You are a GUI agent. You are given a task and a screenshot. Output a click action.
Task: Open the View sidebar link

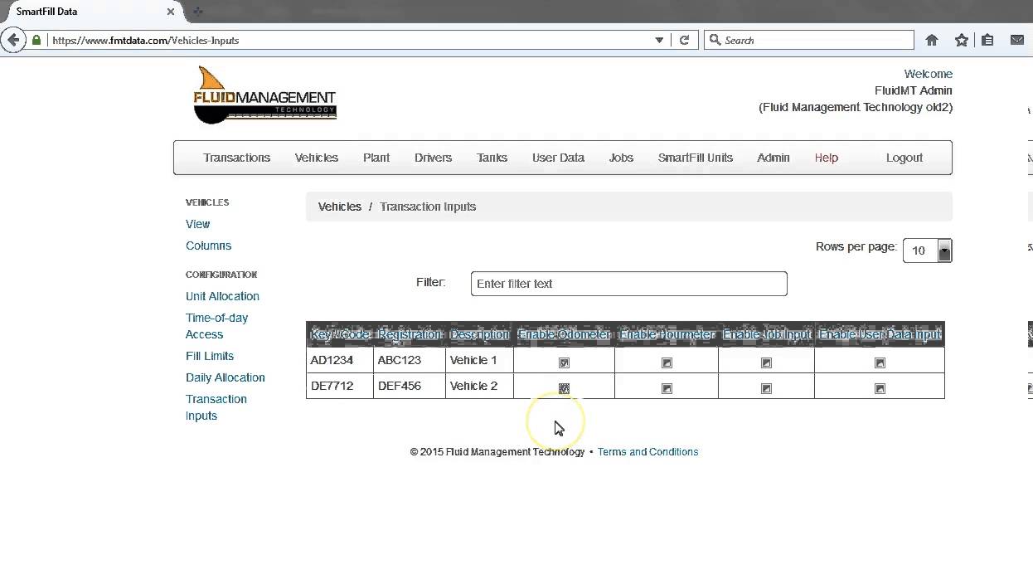tap(198, 224)
